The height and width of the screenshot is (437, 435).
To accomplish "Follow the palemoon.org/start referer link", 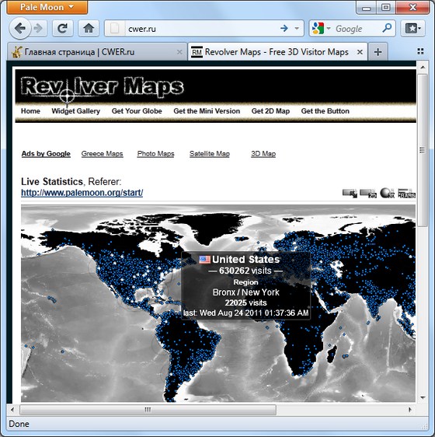I will (x=82, y=193).
